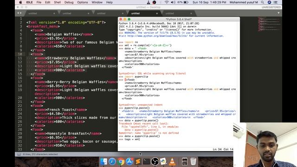Open the Trash in the Dock
The image size is (297, 167).
pos(193,162)
